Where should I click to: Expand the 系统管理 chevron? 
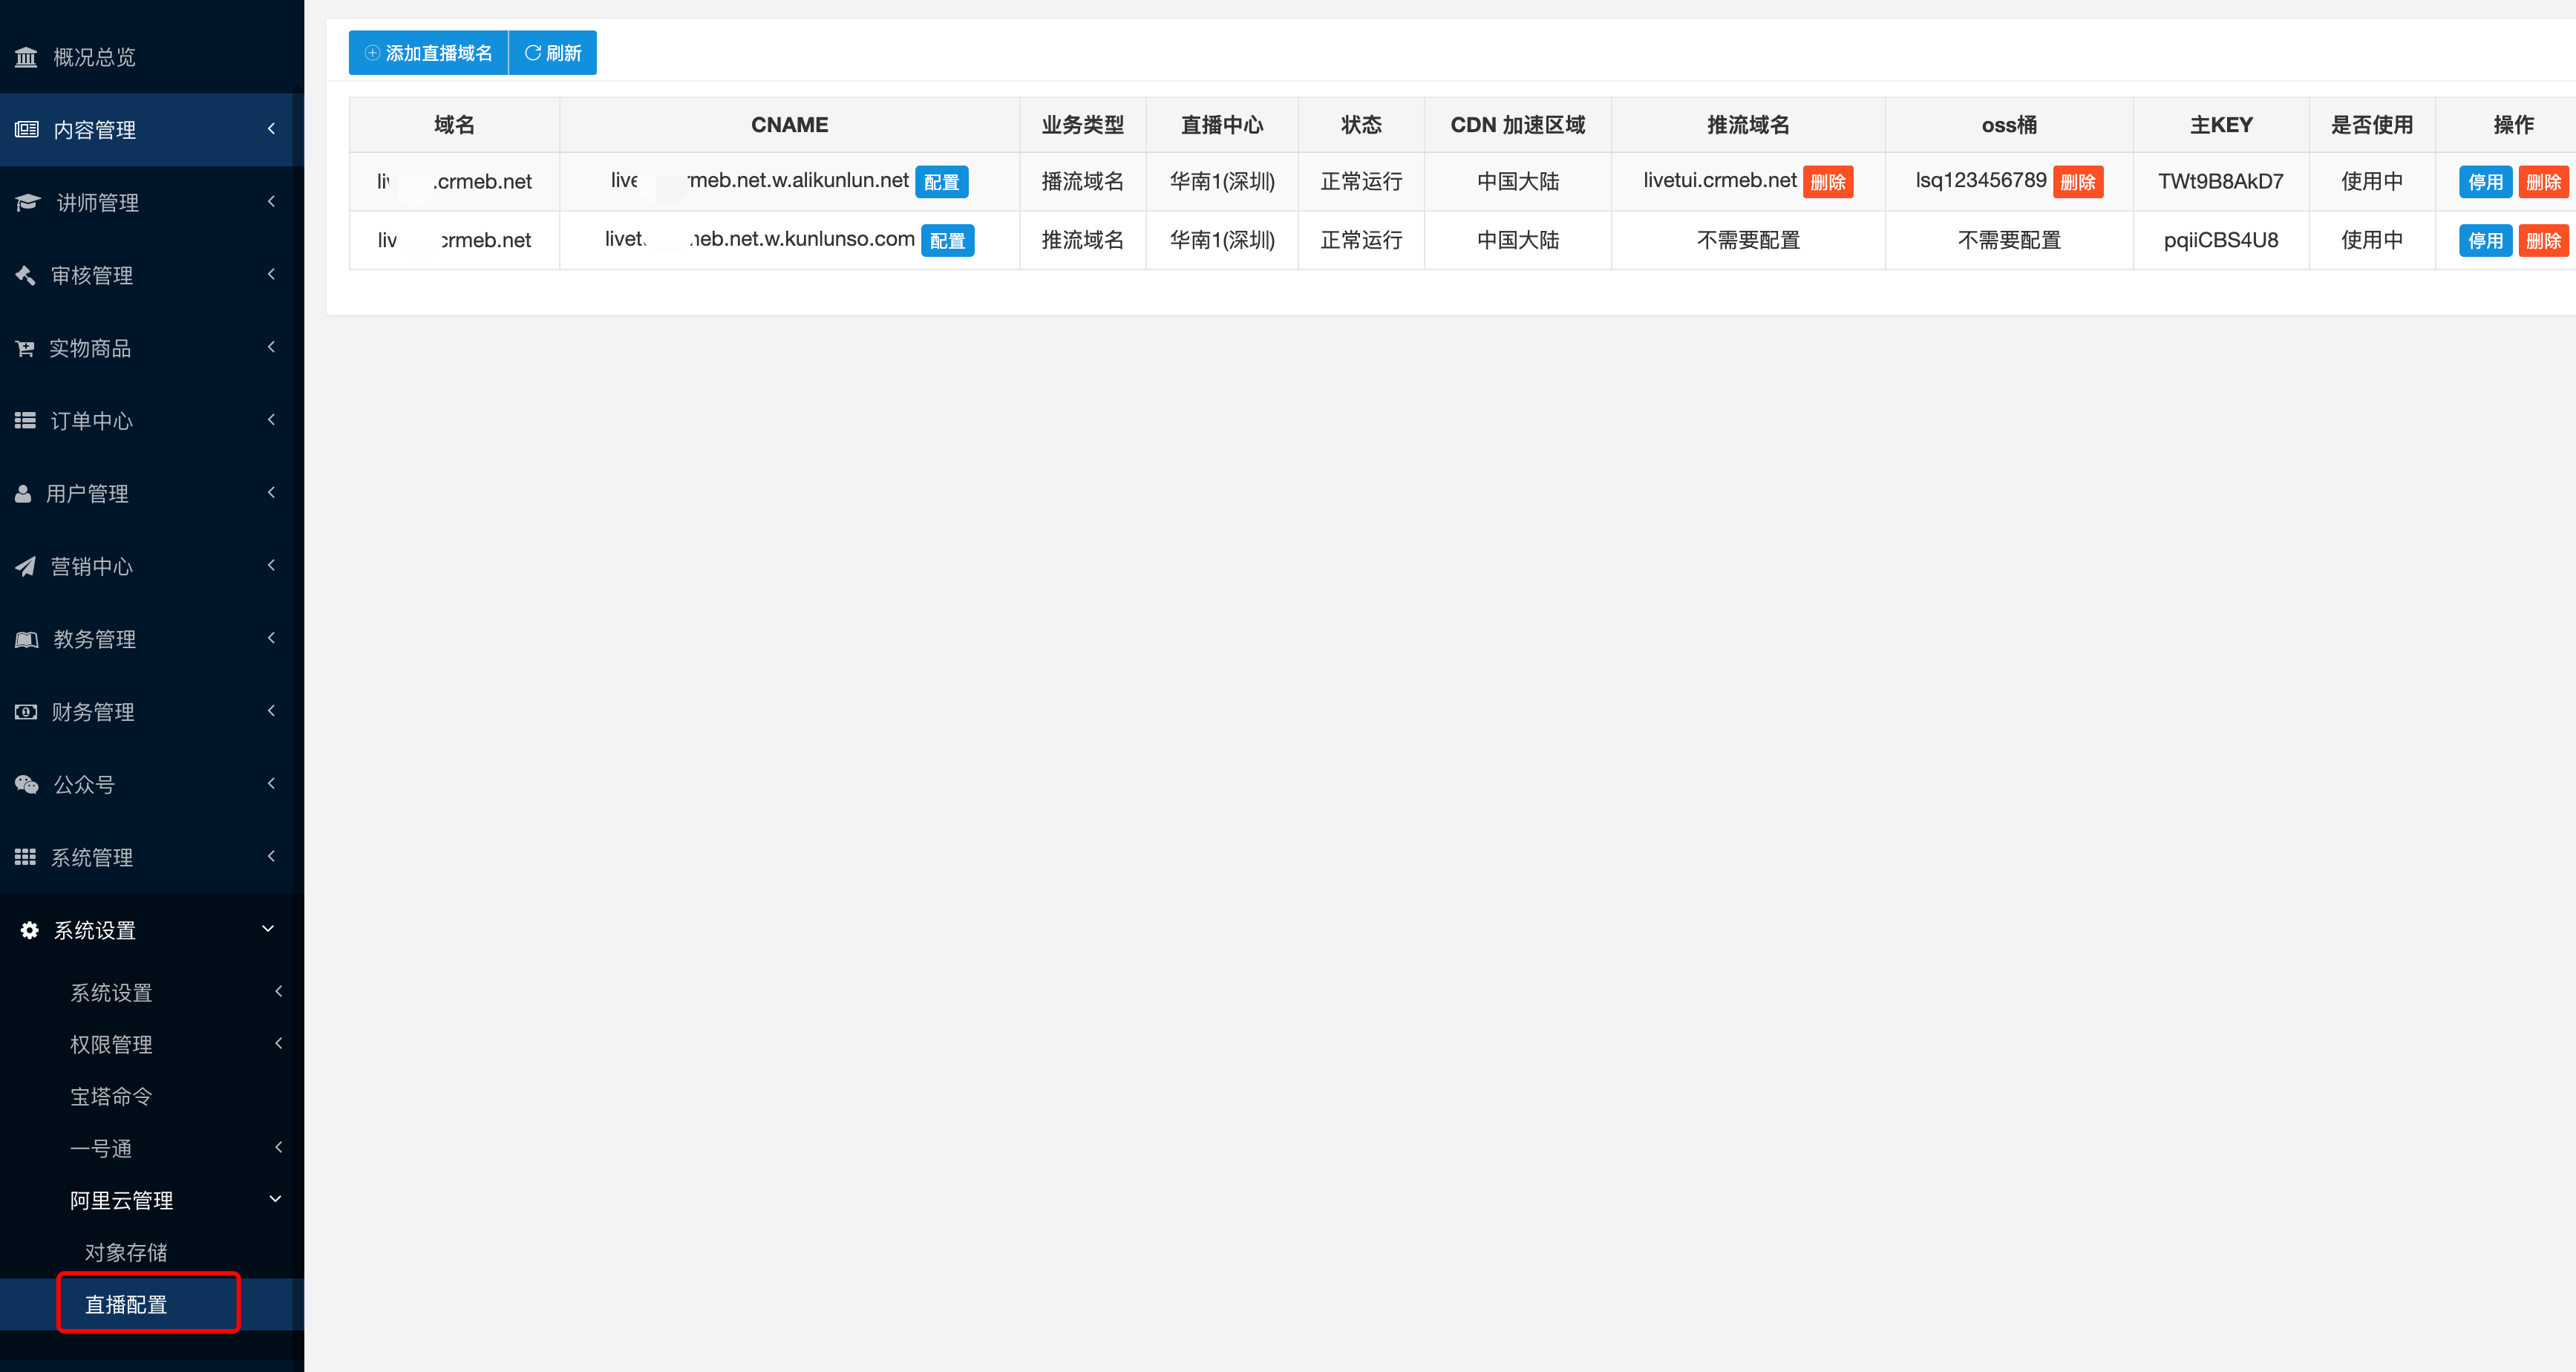pos(271,856)
